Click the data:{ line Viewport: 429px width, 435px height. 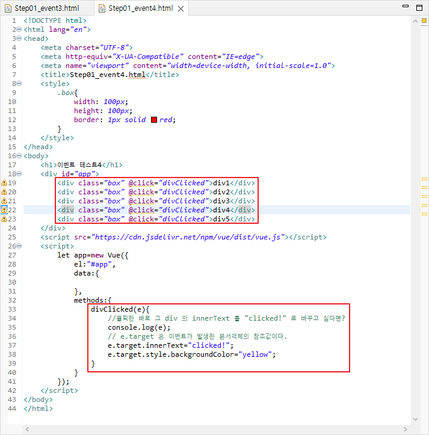pyautogui.click(x=86, y=273)
